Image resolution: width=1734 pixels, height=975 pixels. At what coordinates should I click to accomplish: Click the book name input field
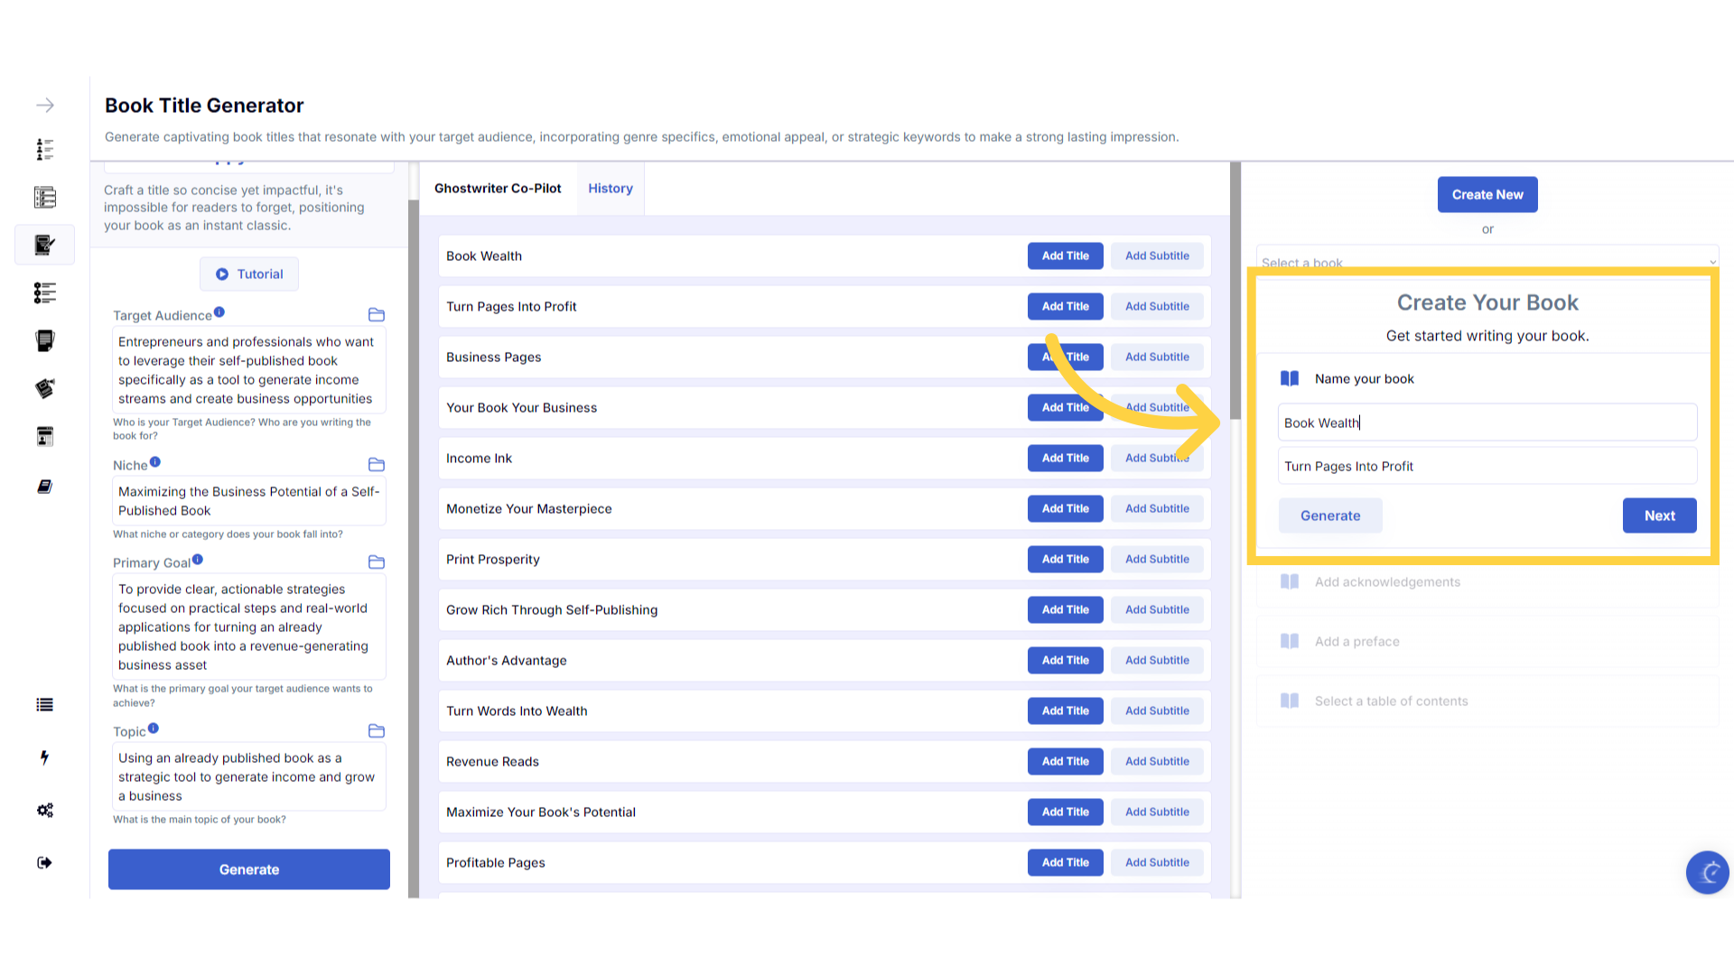pos(1487,422)
